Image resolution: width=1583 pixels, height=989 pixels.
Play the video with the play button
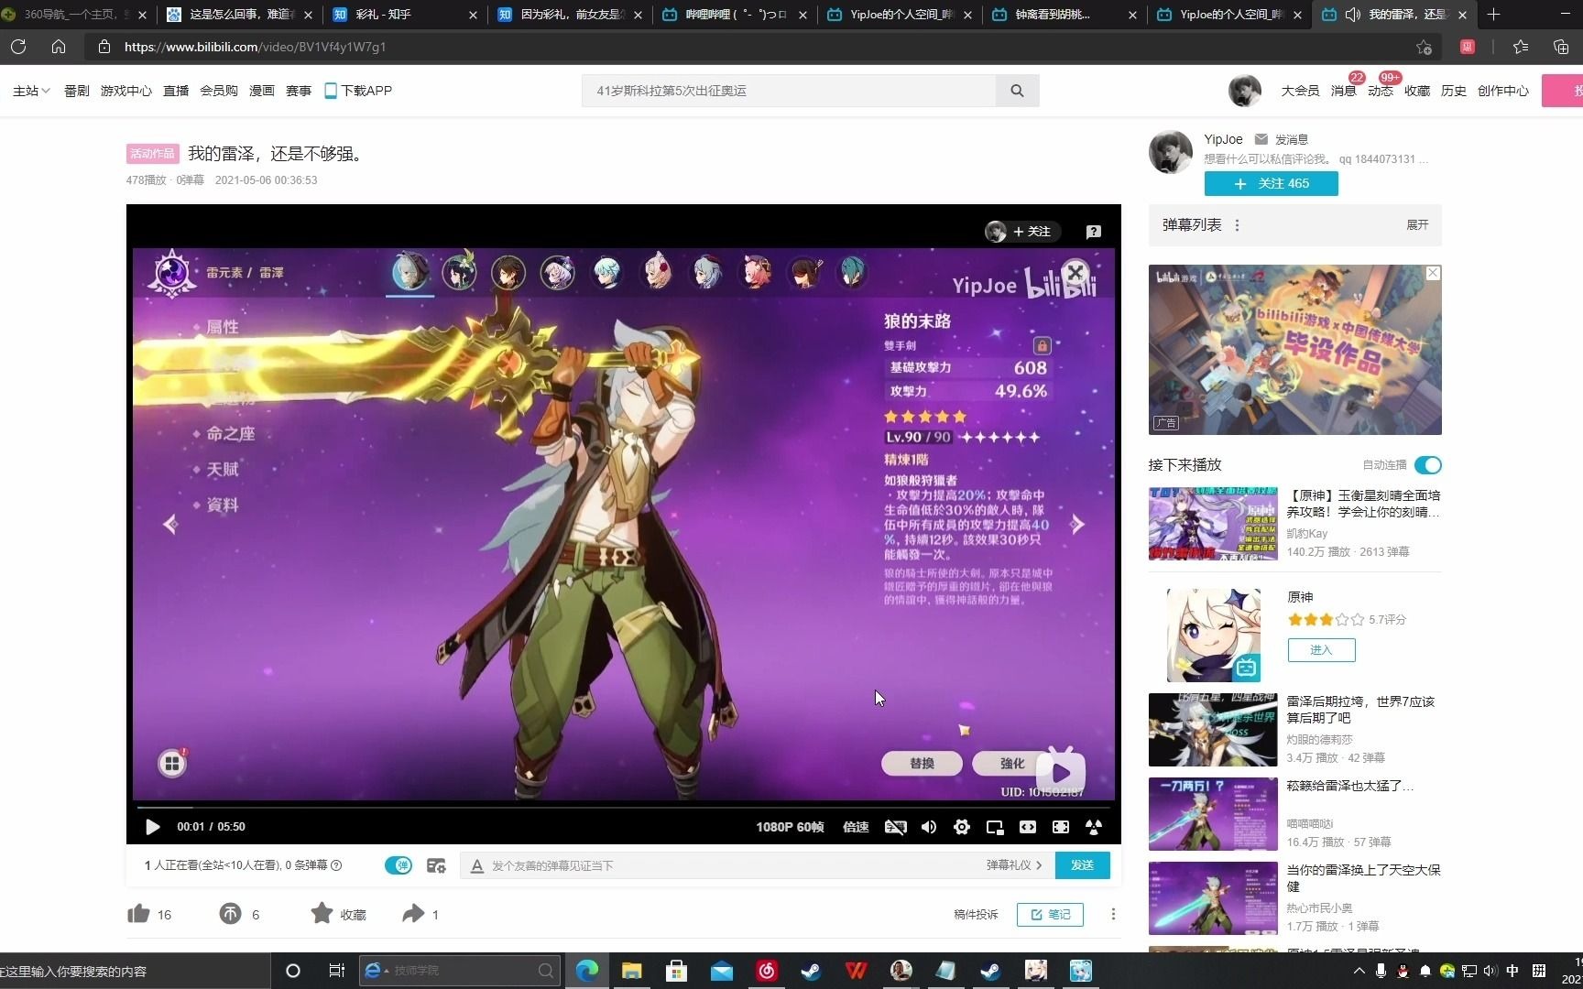point(153,827)
